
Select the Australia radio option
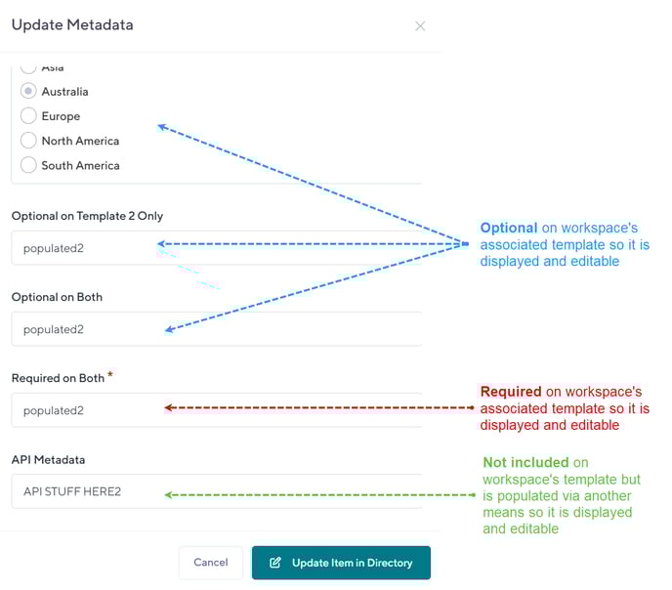tap(29, 92)
